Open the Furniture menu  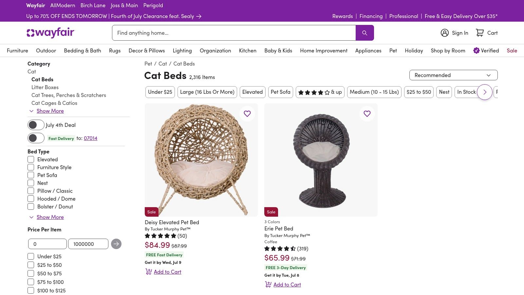pos(17,50)
